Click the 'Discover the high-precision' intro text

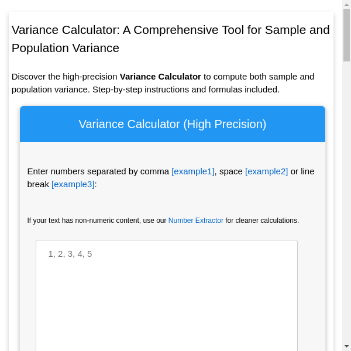click(x=64, y=77)
